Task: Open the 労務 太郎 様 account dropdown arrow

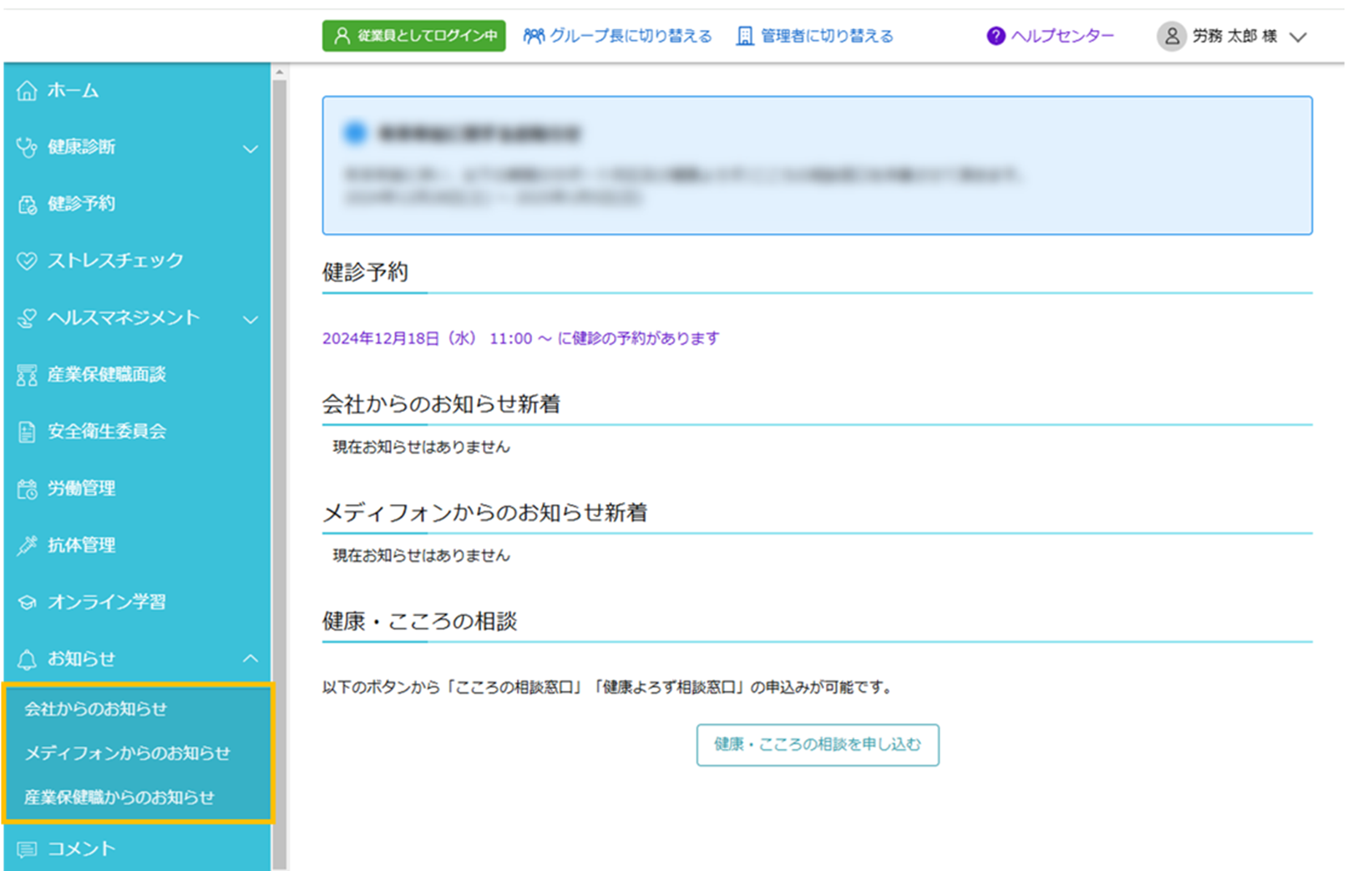Action: [1297, 37]
